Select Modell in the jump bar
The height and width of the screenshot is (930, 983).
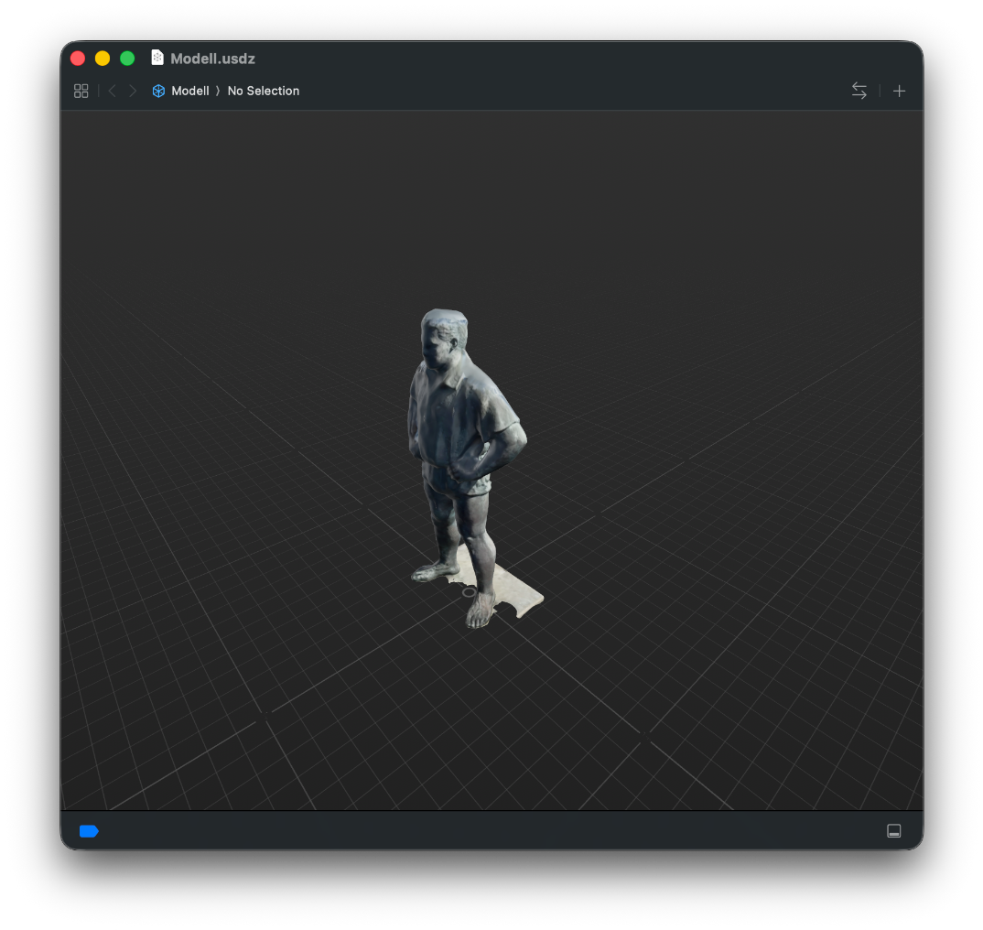point(190,91)
